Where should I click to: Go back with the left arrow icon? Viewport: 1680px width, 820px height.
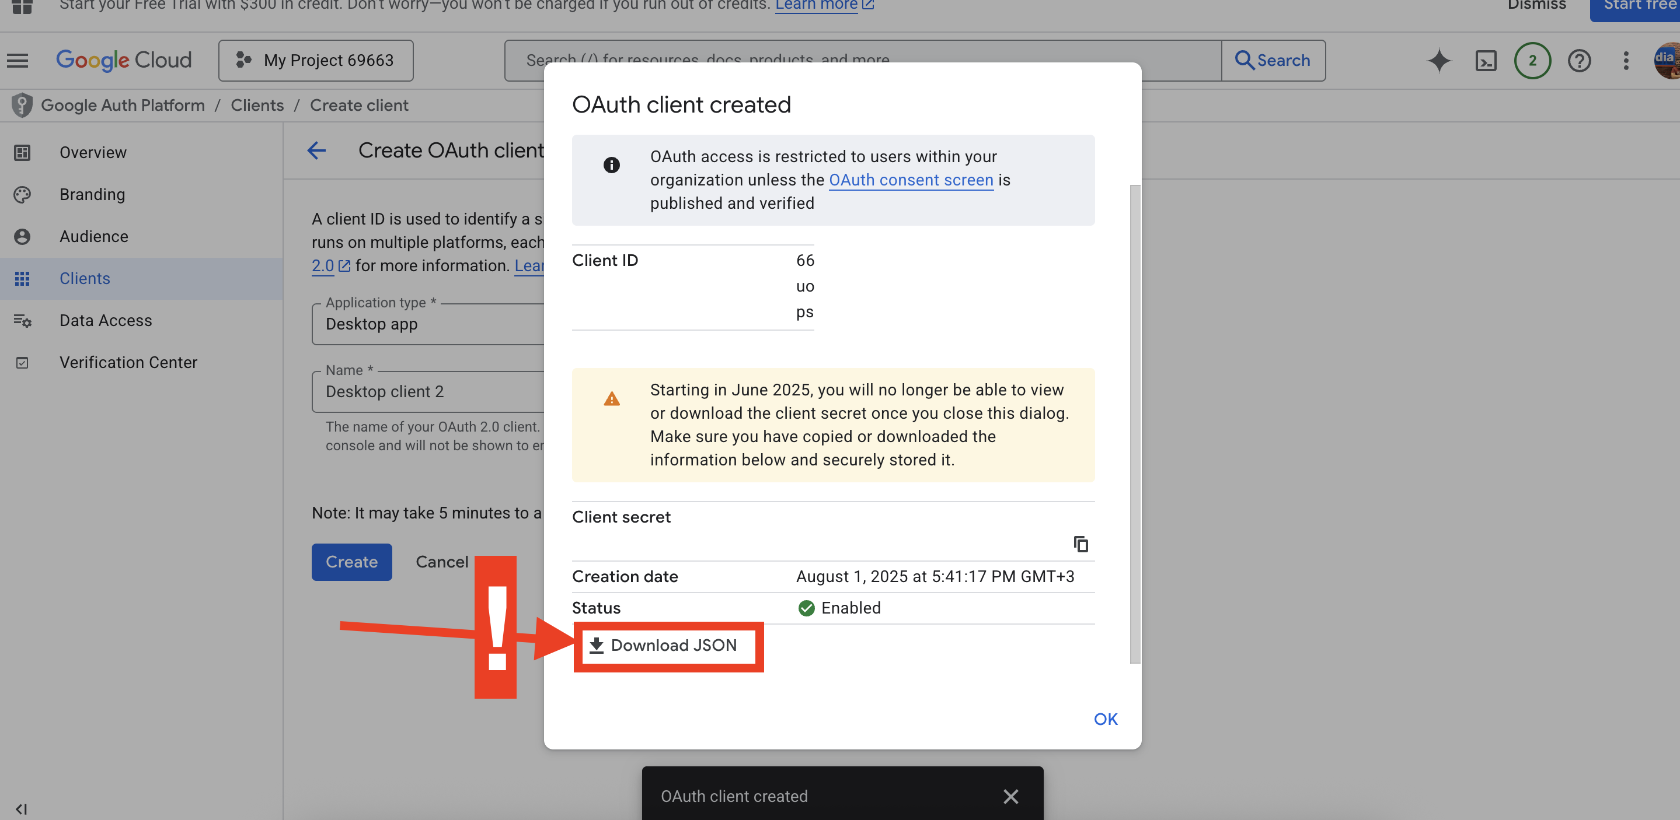316,150
